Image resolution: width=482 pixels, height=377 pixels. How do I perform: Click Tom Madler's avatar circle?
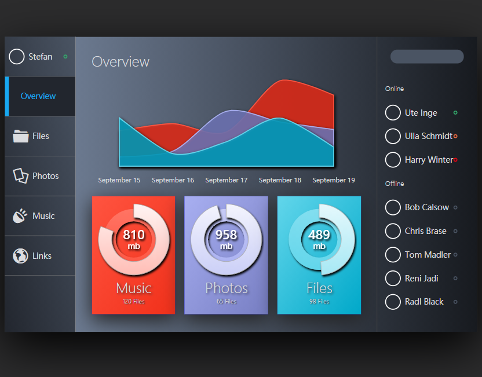click(x=393, y=255)
